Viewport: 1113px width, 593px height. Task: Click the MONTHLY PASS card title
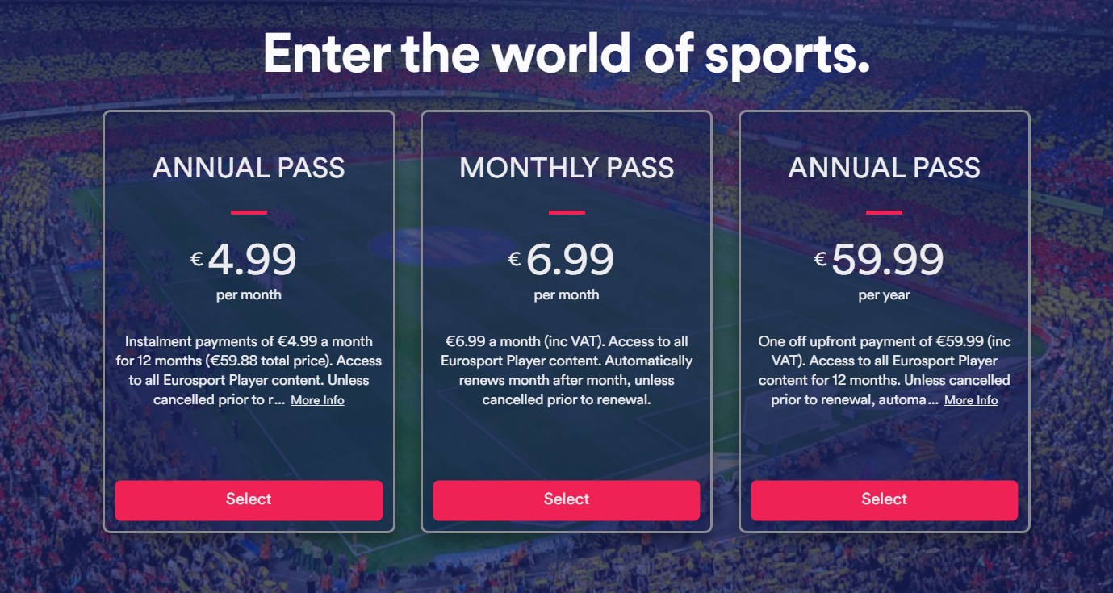567,168
